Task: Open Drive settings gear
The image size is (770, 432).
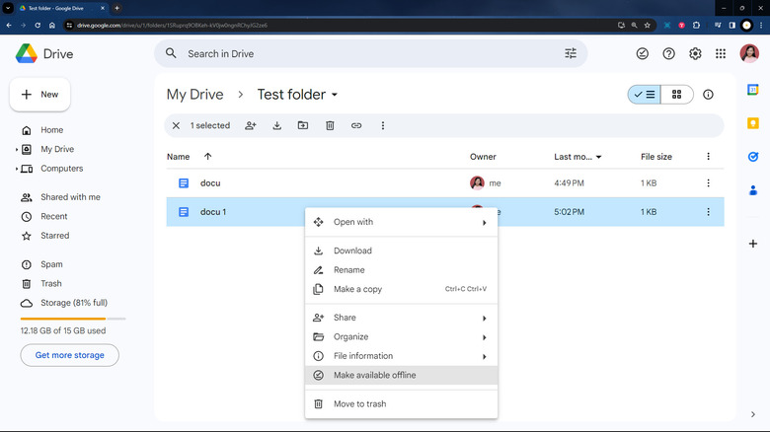Action: click(695, 53)
